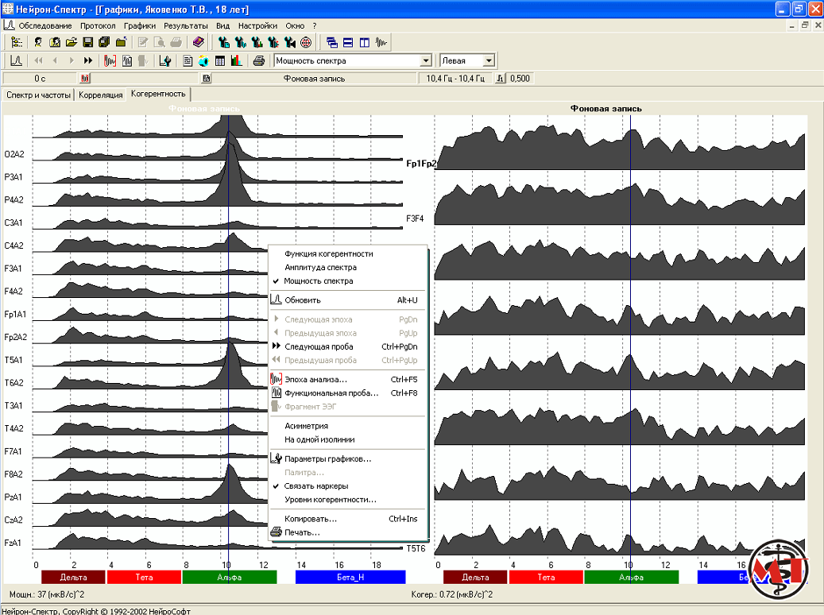Open help via the purple book icon

click(198, 43)
